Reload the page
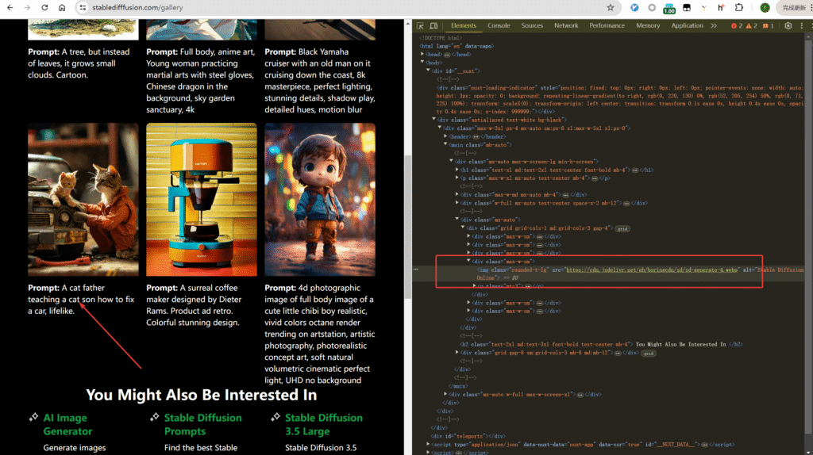Viewport: 813px width, 455px height. [x=44, y=7]
